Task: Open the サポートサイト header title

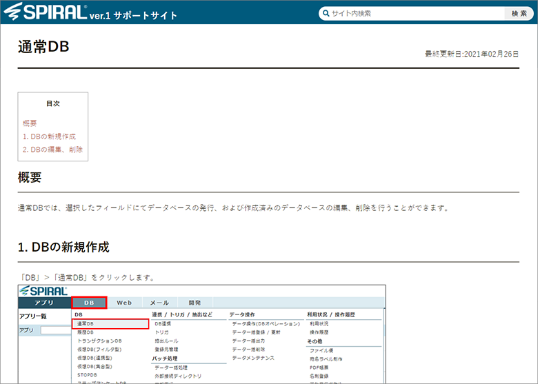Action: coord(145,15)
